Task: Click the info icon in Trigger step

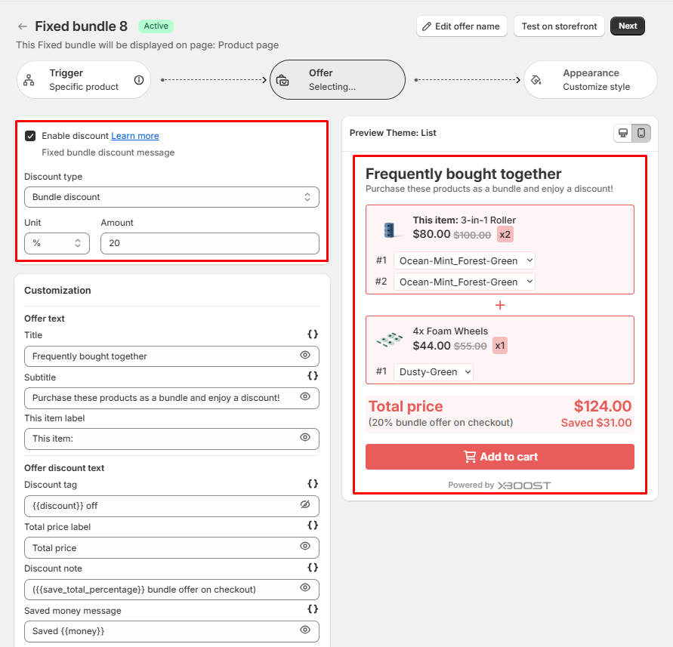Action: 139,80
